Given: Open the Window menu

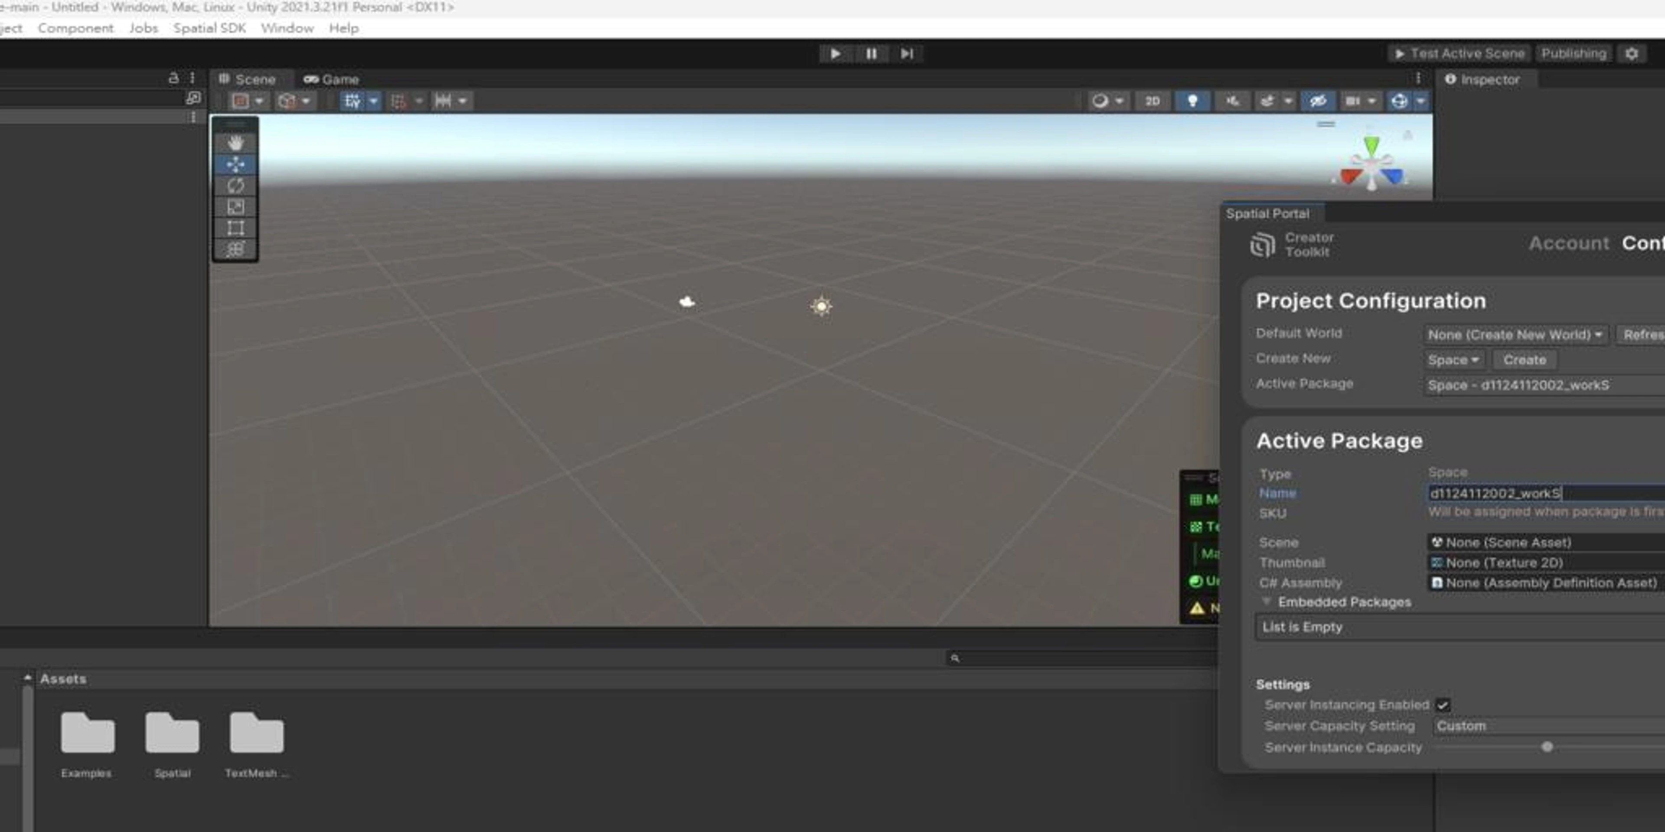Looking at the screenshot, I should (x=287, y=29).
